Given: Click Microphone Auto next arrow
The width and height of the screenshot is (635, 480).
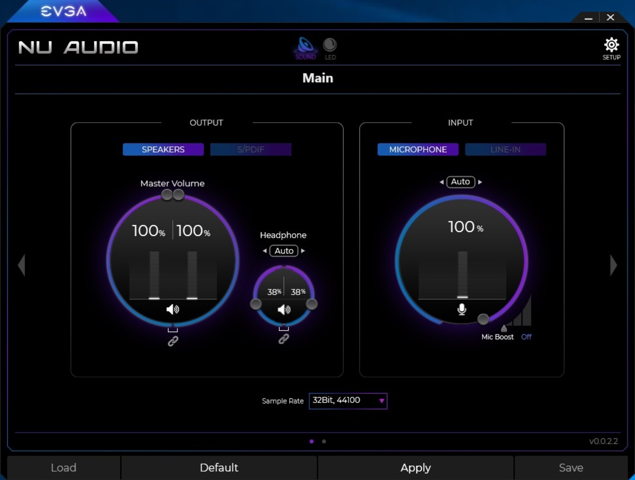Looking at the screenshot, I should coord(480,182).
